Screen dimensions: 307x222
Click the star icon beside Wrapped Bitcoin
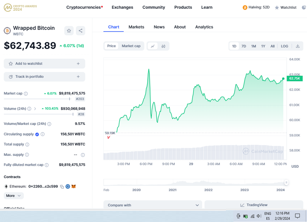click(x=69, y=31)
